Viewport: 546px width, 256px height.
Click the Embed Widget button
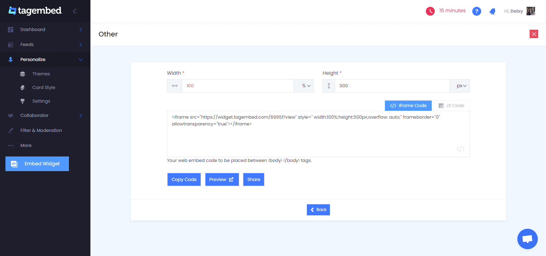click(37, 164)
